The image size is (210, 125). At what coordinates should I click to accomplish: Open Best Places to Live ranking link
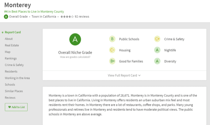(34, 12)
